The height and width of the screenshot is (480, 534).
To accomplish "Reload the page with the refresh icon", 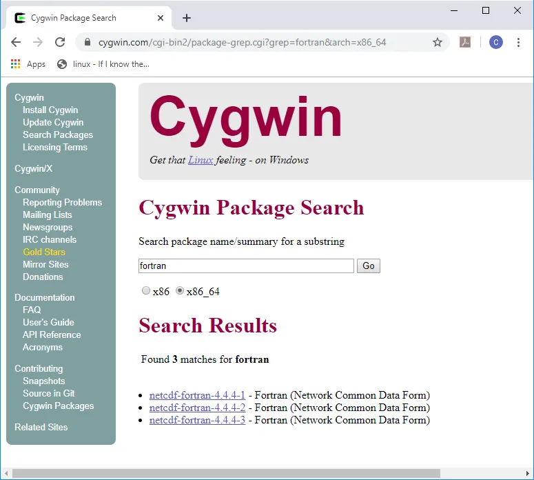I will pyautogui.click(x=60, y=42).
